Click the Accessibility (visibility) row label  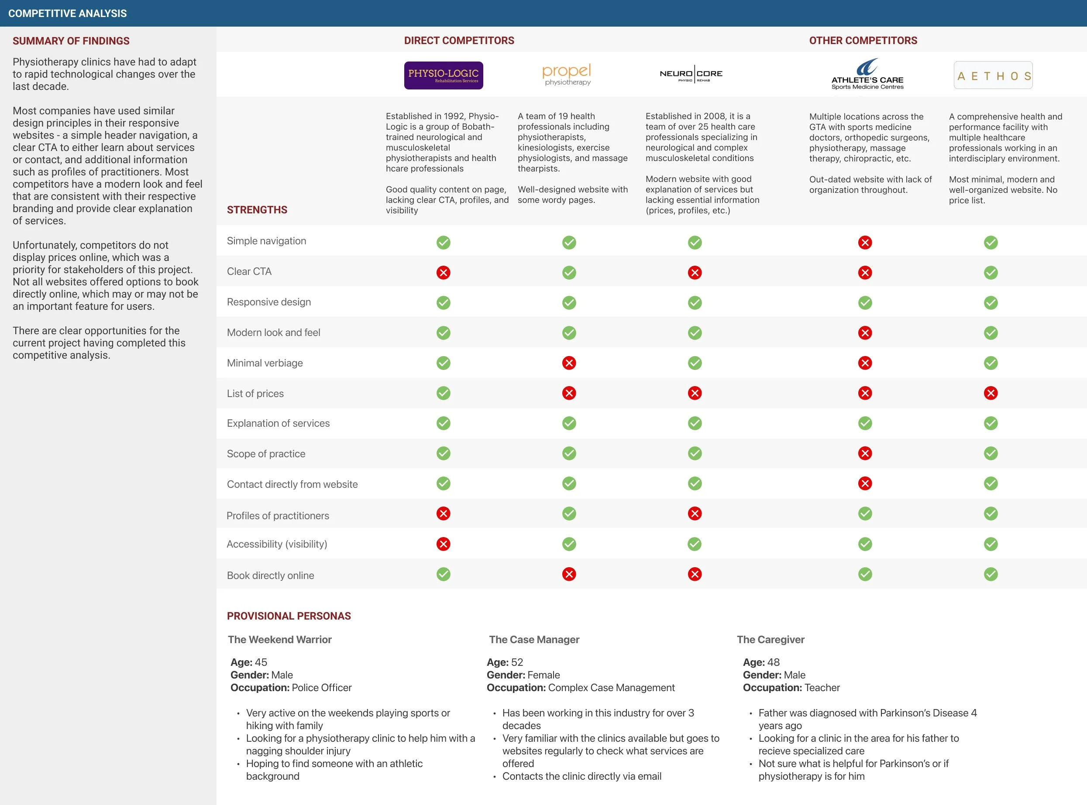coord(276,544)
